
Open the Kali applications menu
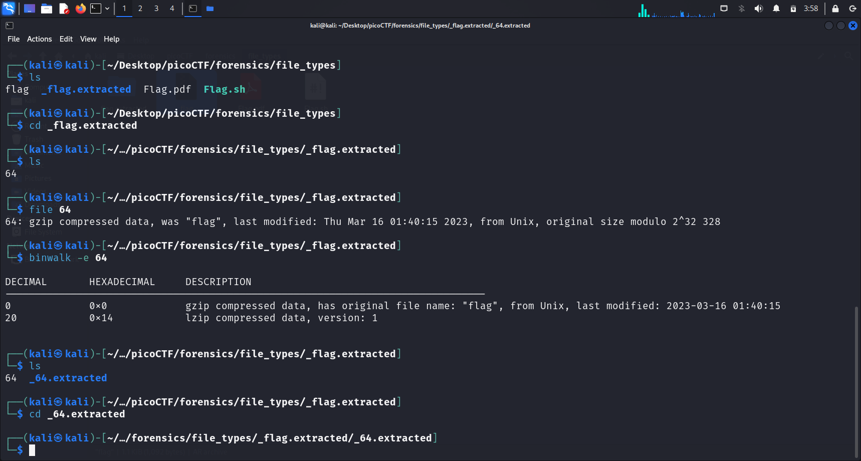point(9,9)
